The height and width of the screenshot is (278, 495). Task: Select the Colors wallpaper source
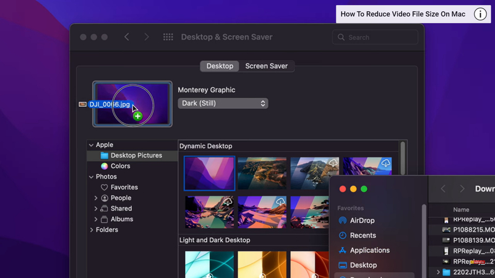point(120,166)
